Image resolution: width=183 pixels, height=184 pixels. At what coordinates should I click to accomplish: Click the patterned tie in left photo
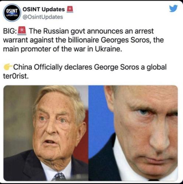[x=59, y=177]
